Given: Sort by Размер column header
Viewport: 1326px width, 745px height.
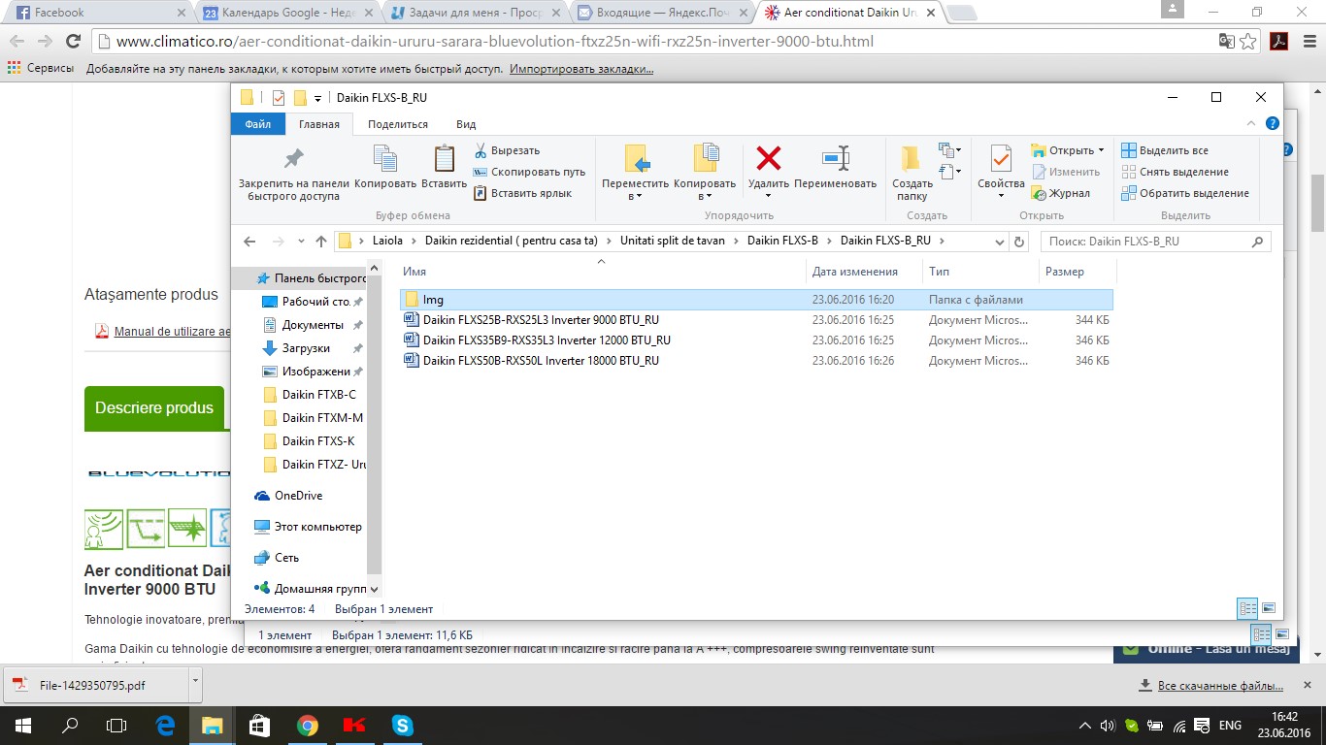Looking at the screenshot, I should (1065, 272).
